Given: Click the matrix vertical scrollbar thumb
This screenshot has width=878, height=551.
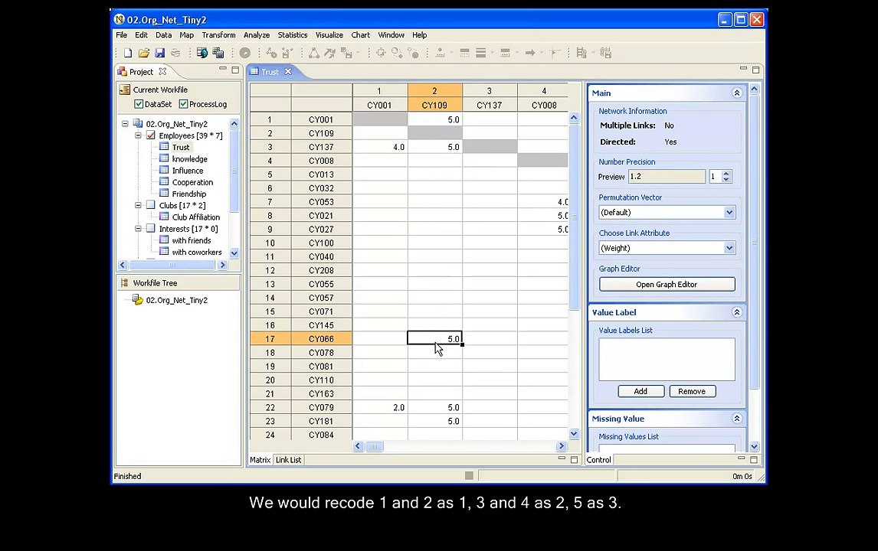Looking at the screenshot, I should 573,217.
